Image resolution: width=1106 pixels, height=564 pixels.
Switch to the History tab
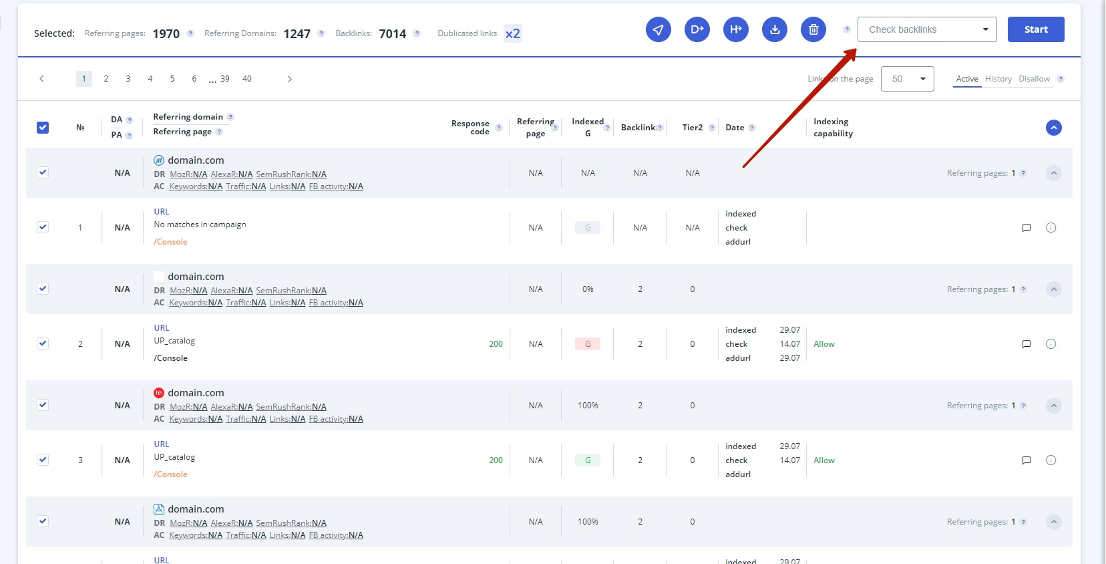pos(998,79)
